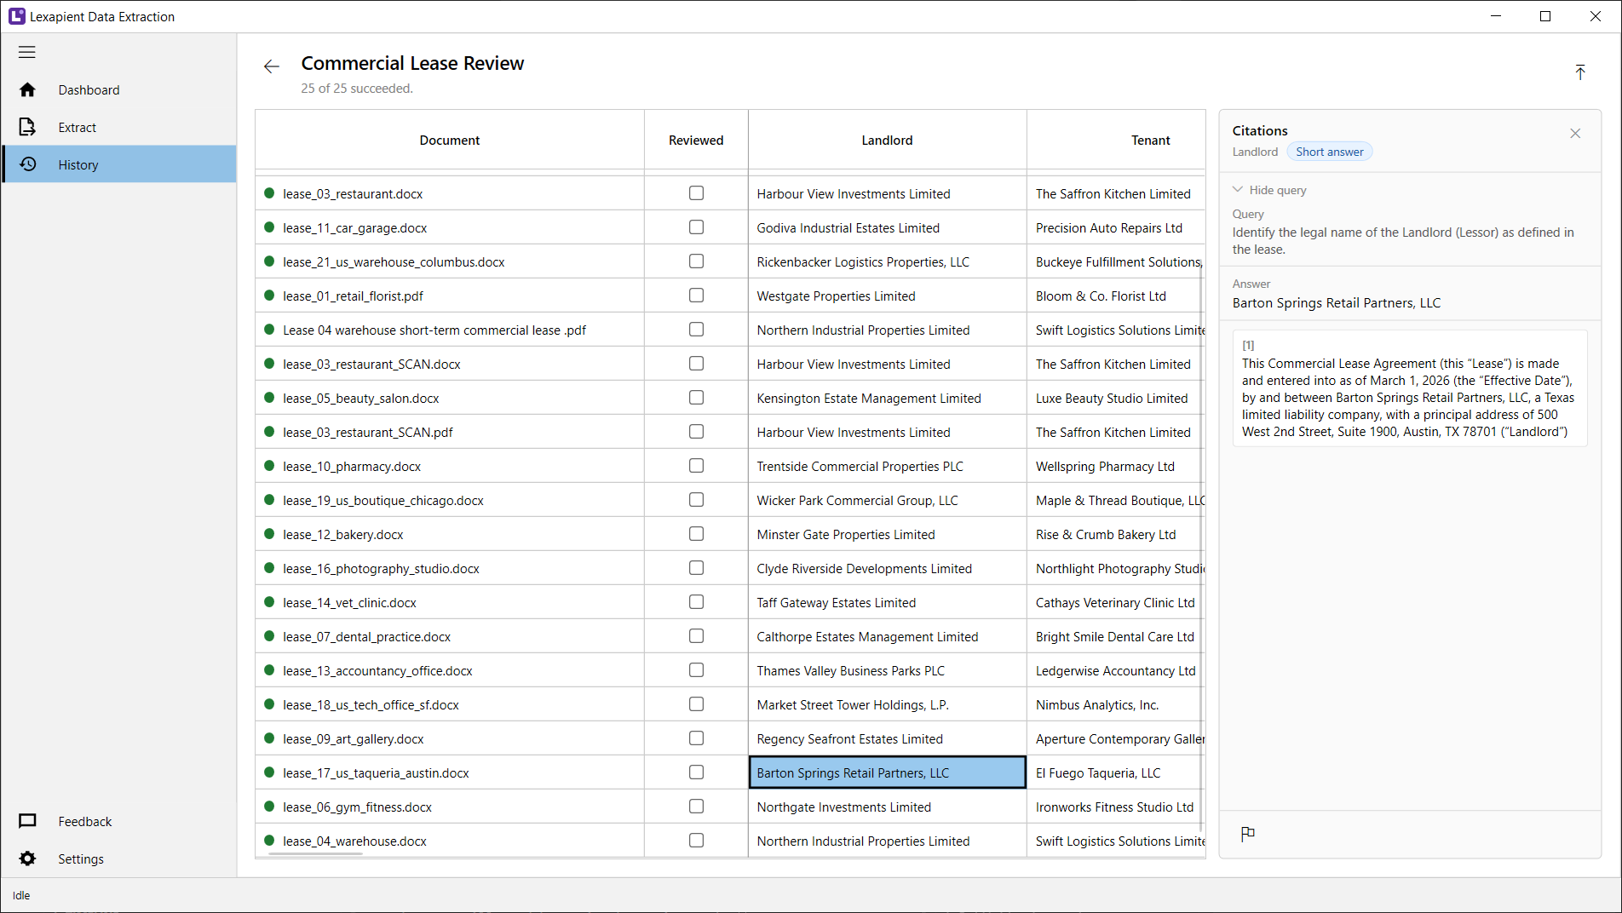Open the Extract menu item

coord(119,127)
